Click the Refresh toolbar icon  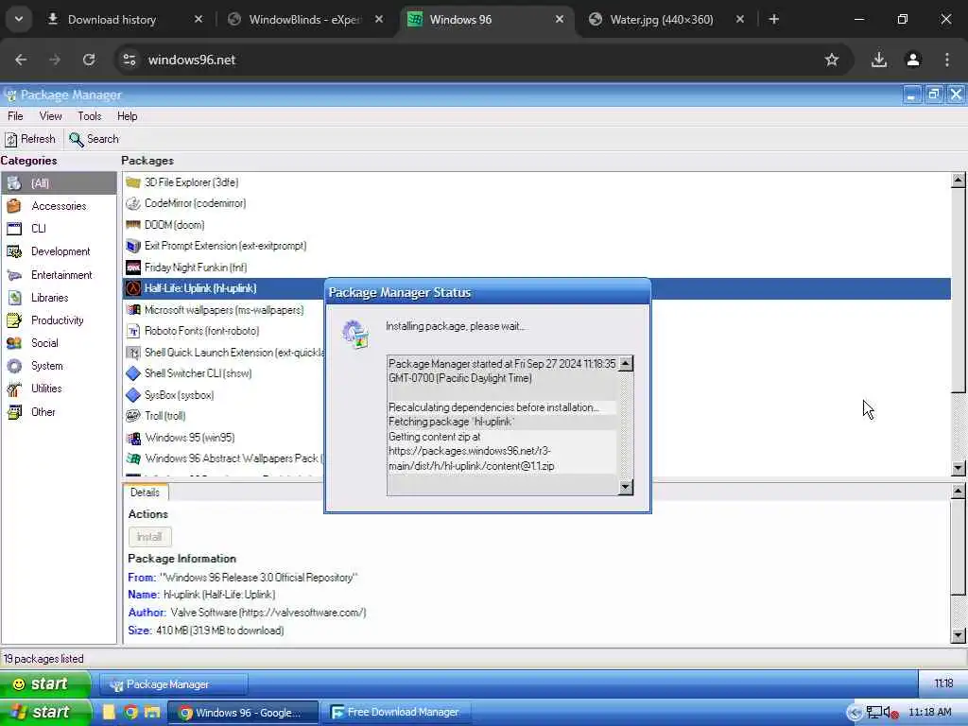tap(10, 140)
